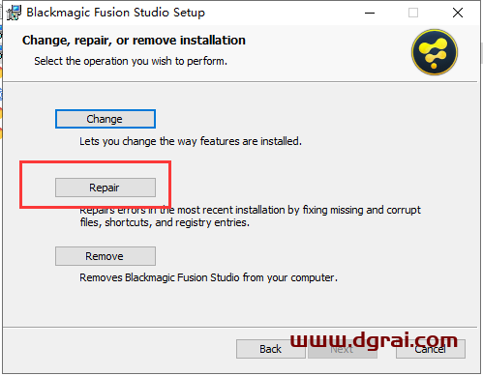The image size is (483, 376).
Task: Click the greyed-out maximize window icon
Action: (413, 13)
